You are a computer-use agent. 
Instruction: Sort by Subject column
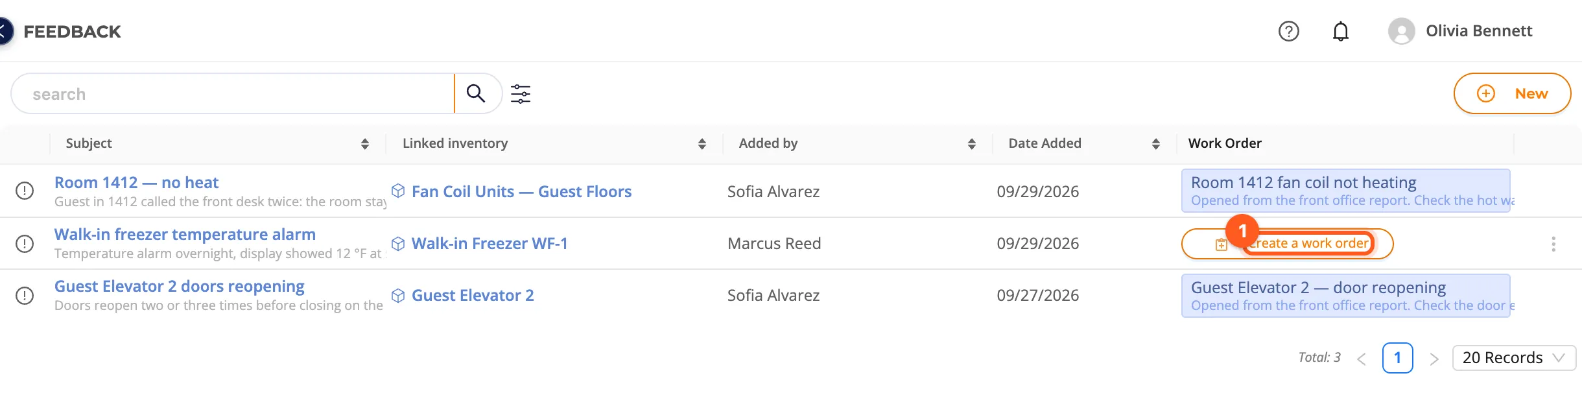(x=365, y=144)
